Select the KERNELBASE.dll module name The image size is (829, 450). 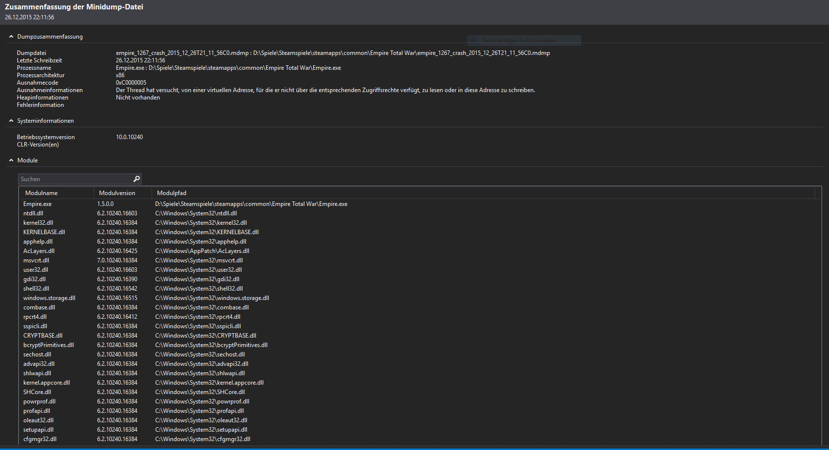coord(44,232)
